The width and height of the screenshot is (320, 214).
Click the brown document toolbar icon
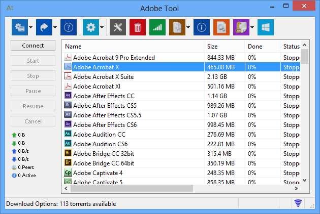pyautogui.click(x=177, y=27)
